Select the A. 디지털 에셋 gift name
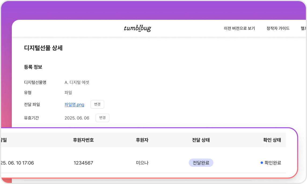Viewport: 307px width, 184px height. (x=77, y=82)
